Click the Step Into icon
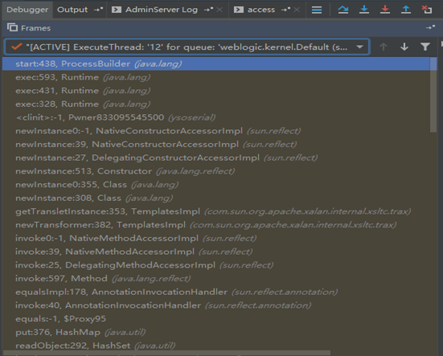 pos(364,10)
